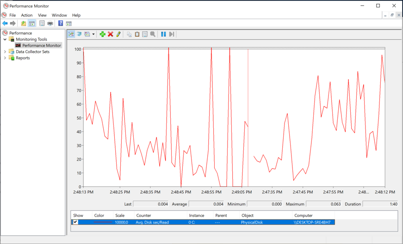This screenshot has width=403, height=244.
Task: Click vertical time marker line in graph
Action: pyautogui.click(x=248, y=118)
